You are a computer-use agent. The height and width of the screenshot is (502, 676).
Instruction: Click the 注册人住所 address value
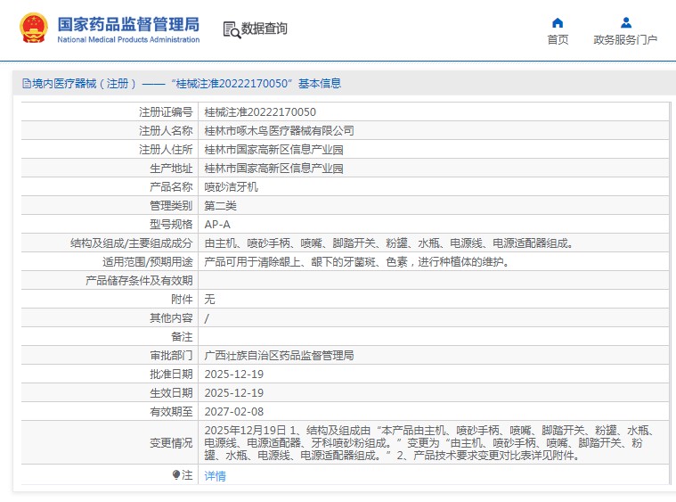click(x=273, y=150)
